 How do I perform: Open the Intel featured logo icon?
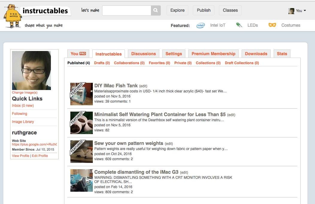[200, 25]
